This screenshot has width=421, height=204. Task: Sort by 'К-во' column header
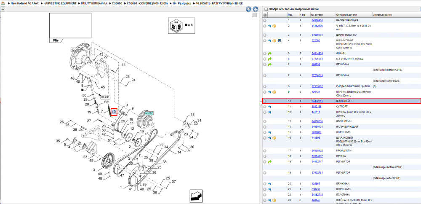[x=304, y=15]
